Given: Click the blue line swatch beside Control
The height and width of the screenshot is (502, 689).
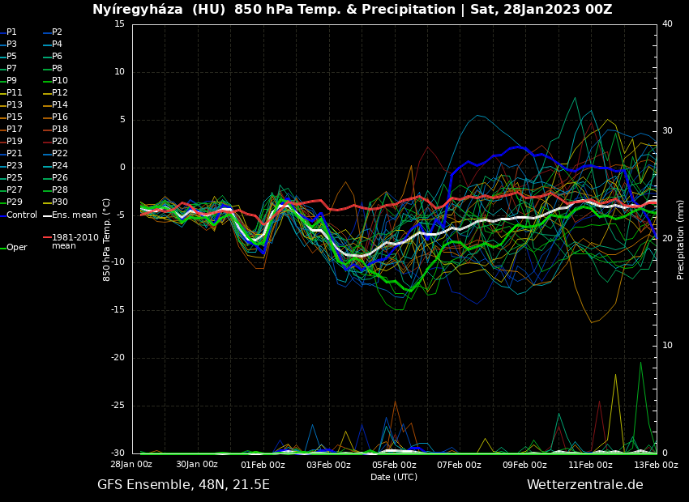Looking at the screenshot, I should [x=2, y=215].
